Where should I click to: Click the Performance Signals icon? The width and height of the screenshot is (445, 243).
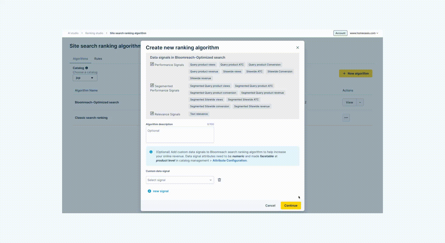pos(152,64)
